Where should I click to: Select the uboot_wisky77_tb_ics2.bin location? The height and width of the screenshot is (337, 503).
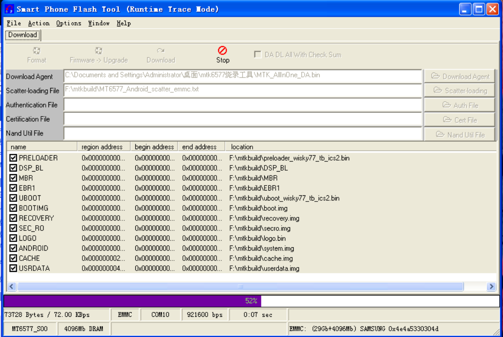tap(284, 198)
